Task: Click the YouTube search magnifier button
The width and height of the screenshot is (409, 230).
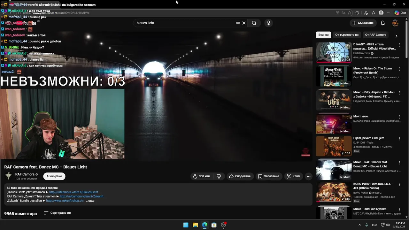Action: [254, 23]
